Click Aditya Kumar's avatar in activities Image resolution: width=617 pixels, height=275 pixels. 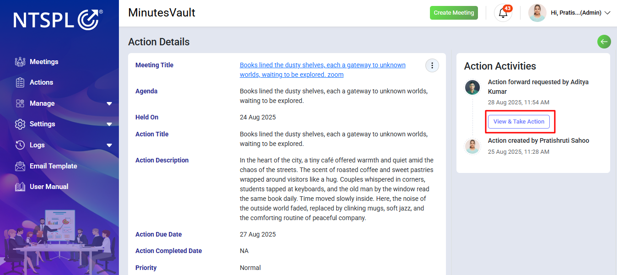point(472,87)
